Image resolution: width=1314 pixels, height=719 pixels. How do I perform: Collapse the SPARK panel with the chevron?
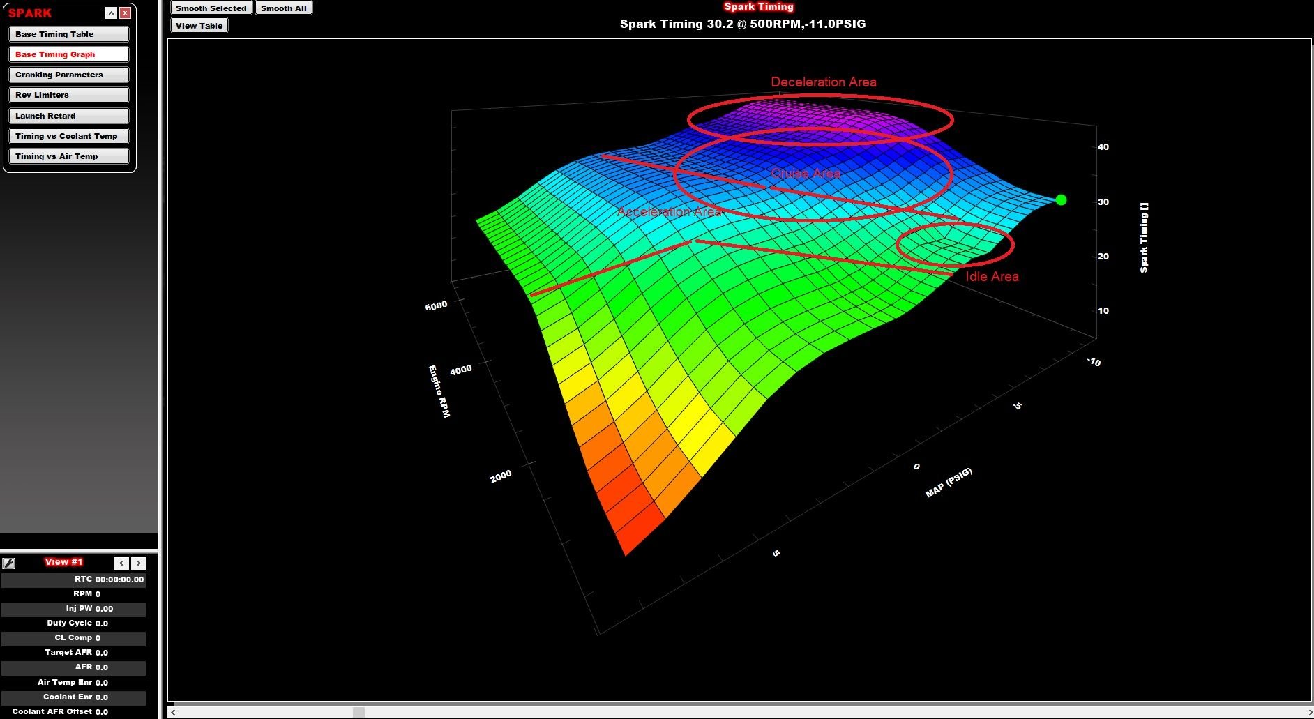(x=109, y=12)
